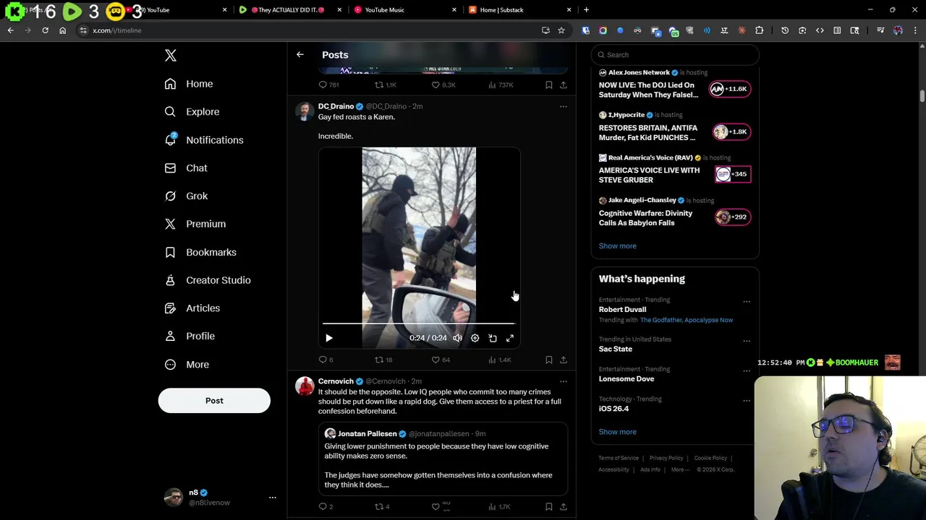Screen dimensions: 926x520
Task: Click the X search field
Action: pyautogui.click(x=675, y=55)
